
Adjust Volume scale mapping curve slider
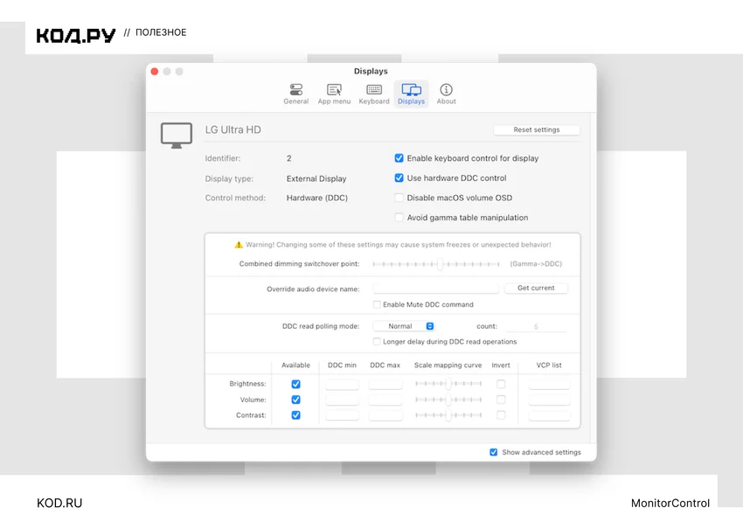tap(448, 400)
